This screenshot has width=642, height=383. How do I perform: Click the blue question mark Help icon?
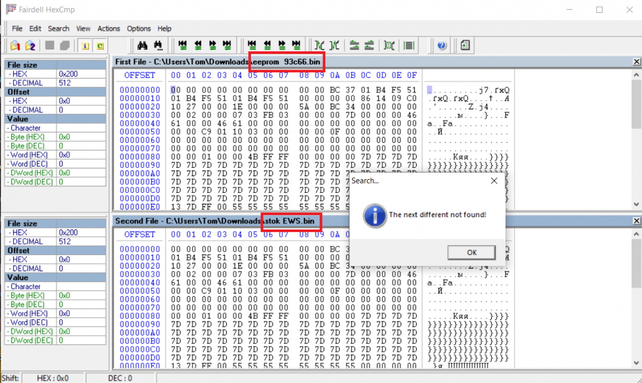pyautogui.click(x=441, y=45)
